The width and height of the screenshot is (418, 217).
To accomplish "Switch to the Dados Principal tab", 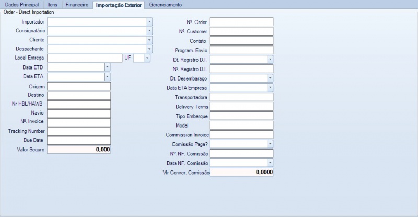I will click(x=21, y=5).
